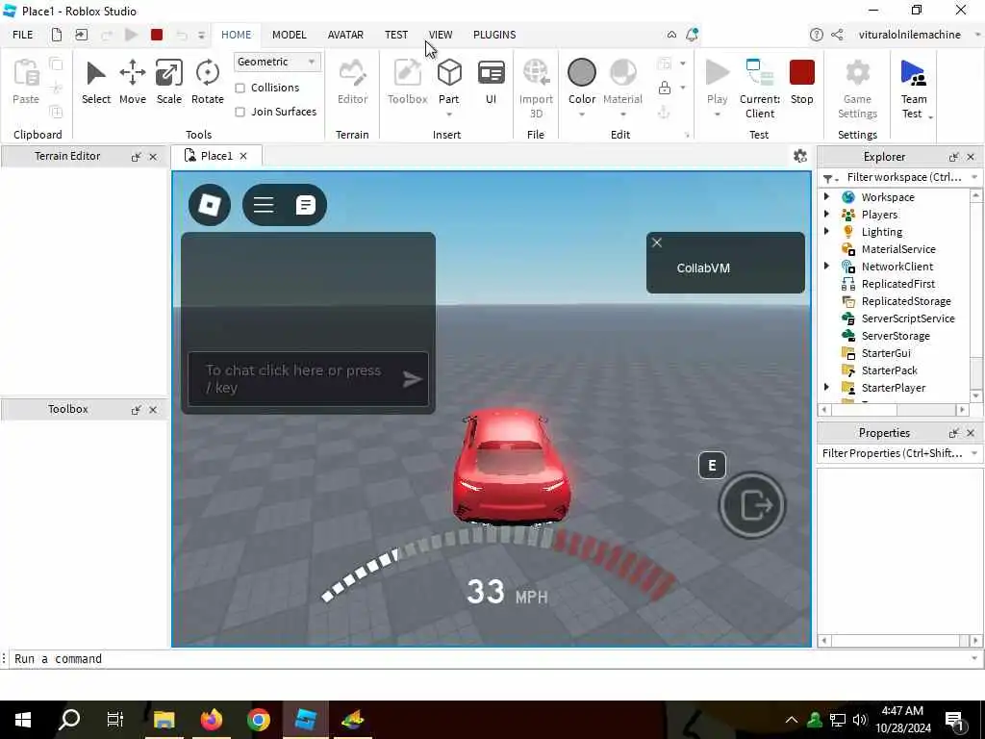Enable the Join Surfaces checkbox

240,112
